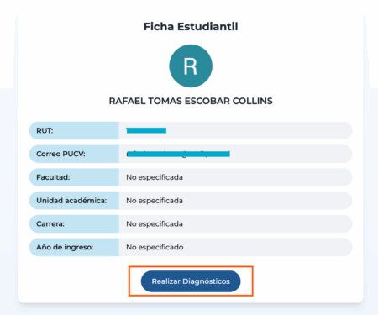Click the letter R inside avatar
Viewport: 378px width, 315px height.
pos(191,66)
